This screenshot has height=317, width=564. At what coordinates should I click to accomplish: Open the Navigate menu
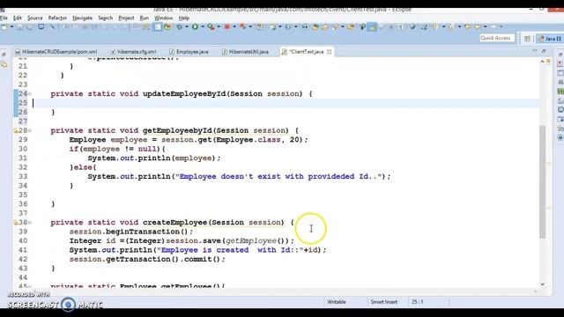(82, 18)
